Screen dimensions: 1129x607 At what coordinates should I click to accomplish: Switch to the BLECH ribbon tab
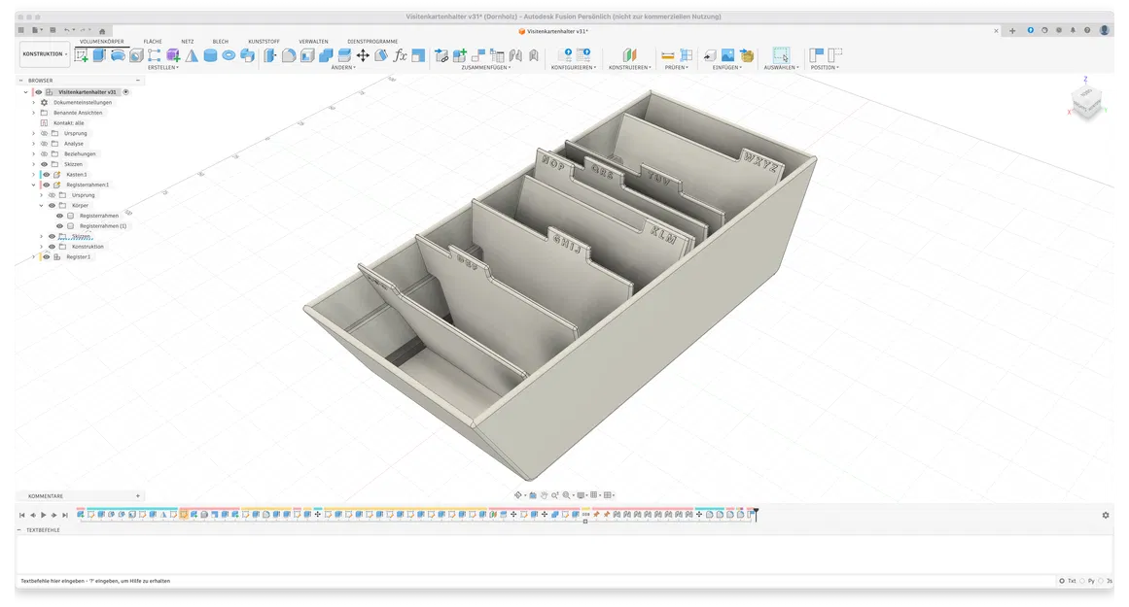(220, 41)
